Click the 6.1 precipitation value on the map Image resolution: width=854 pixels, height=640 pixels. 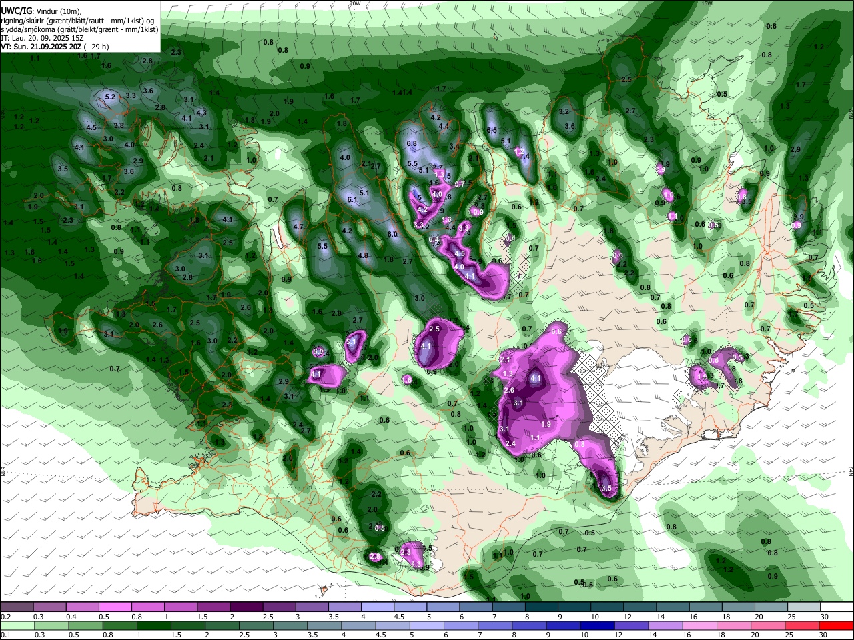(x=352, y=200)
